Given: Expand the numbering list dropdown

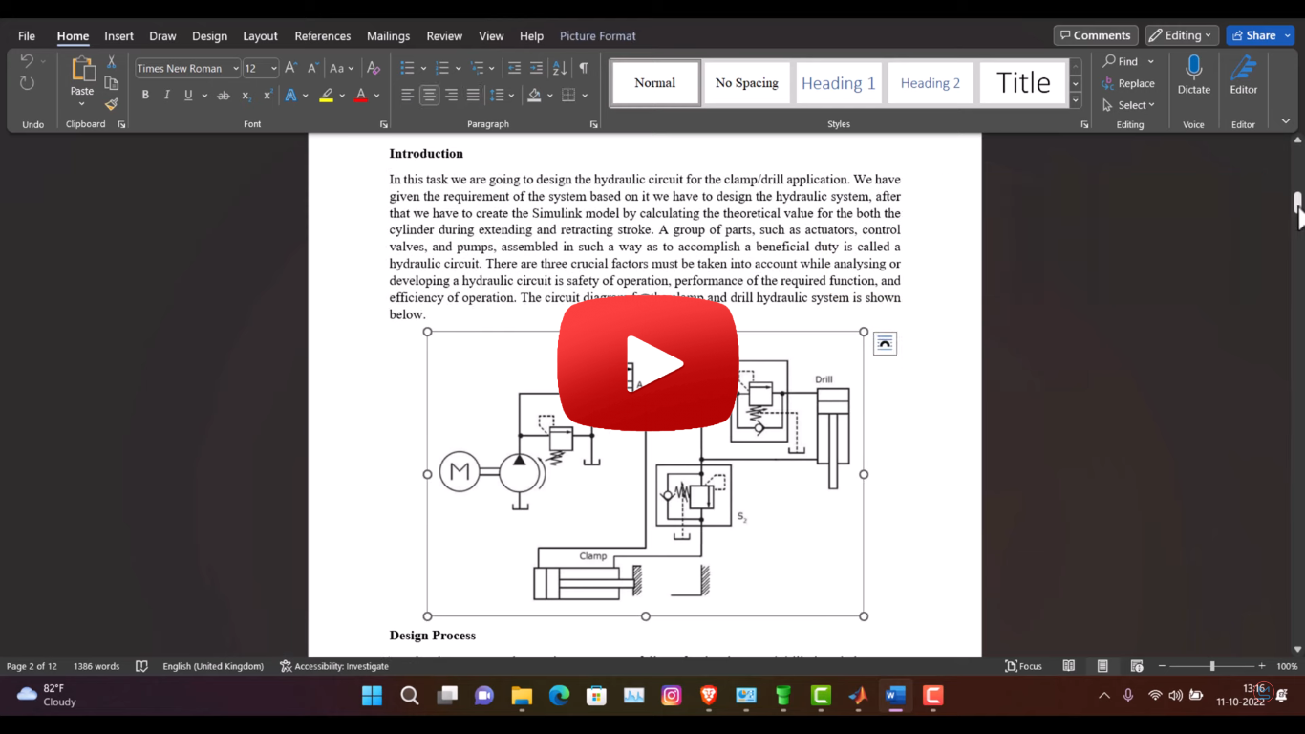Looking at the screenshot, I should [459, 68].
